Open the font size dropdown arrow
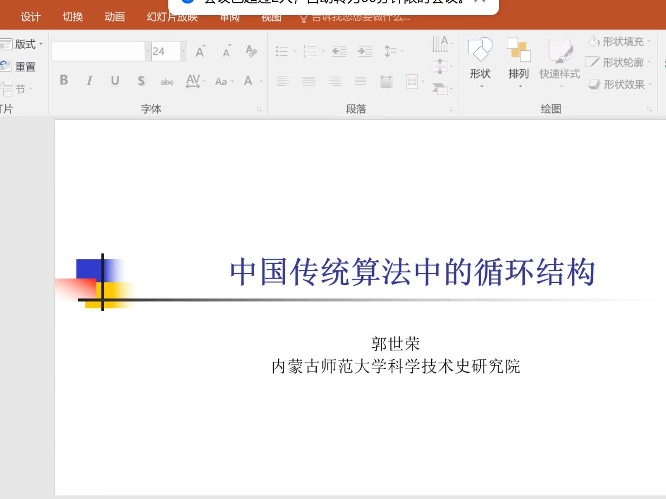 point(183,51)
